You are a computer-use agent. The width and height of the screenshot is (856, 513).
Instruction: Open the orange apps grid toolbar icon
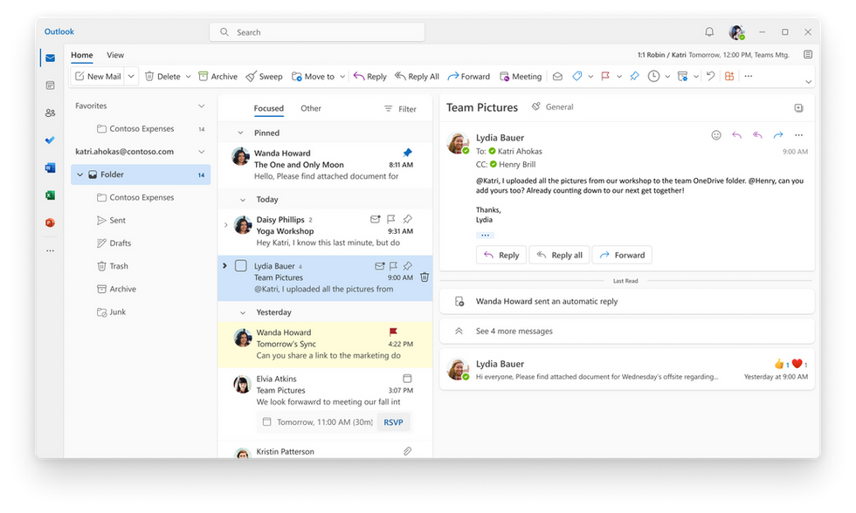[x=729, y=76]
